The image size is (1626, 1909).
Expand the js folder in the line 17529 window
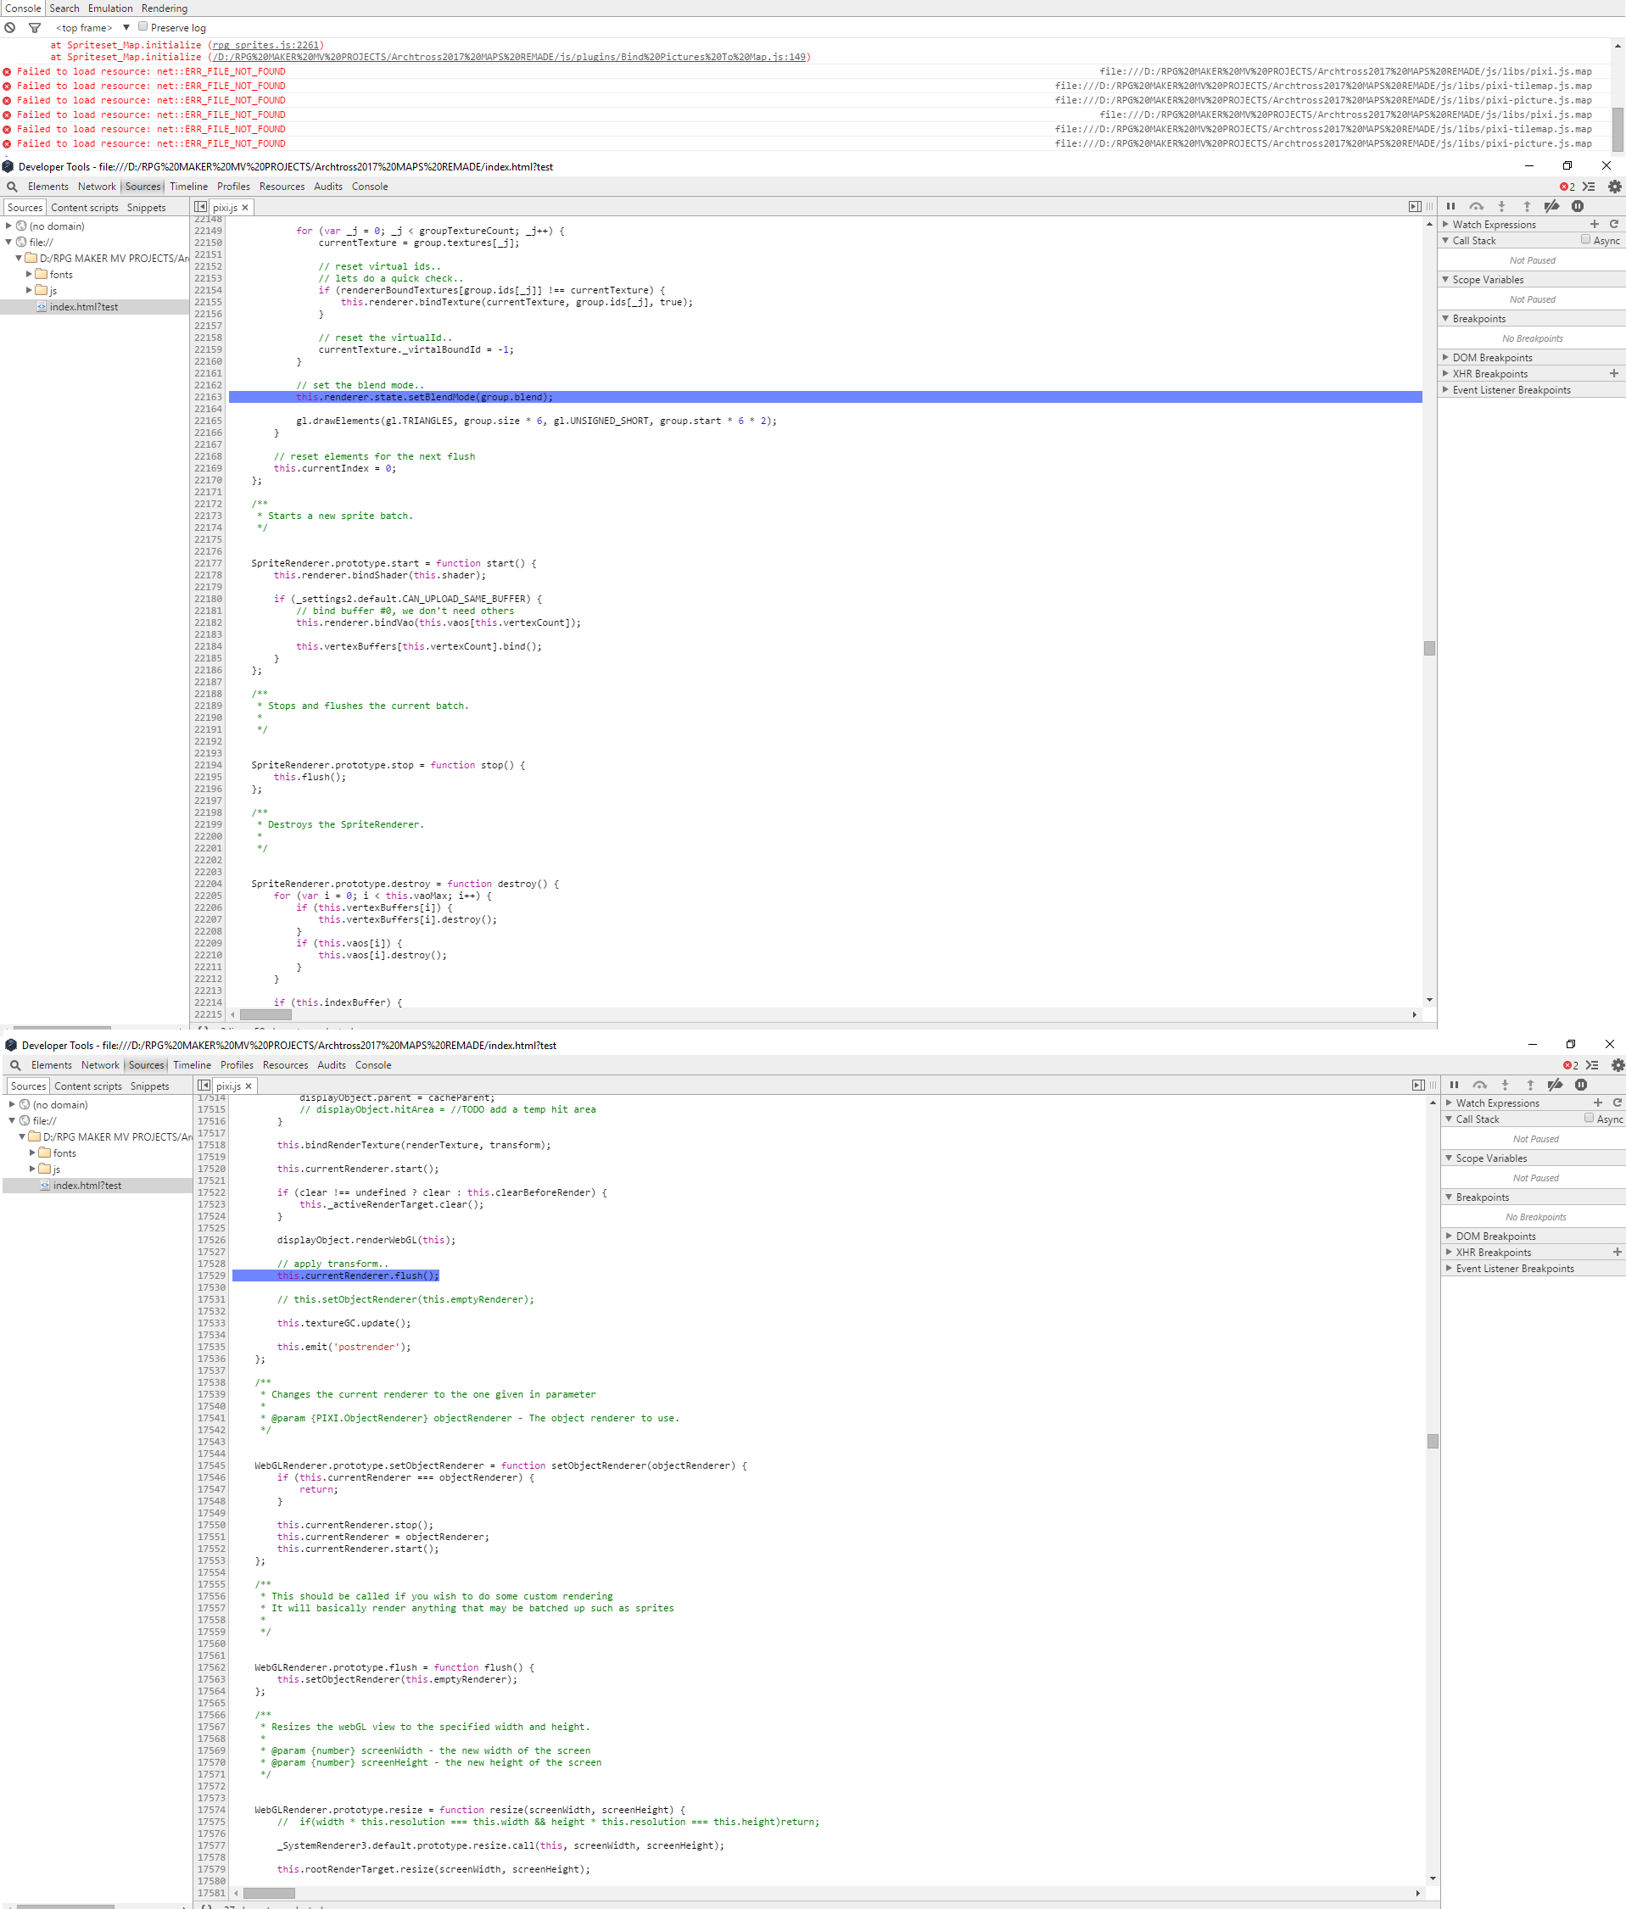pyautogui.click(x=32, y=1169)
